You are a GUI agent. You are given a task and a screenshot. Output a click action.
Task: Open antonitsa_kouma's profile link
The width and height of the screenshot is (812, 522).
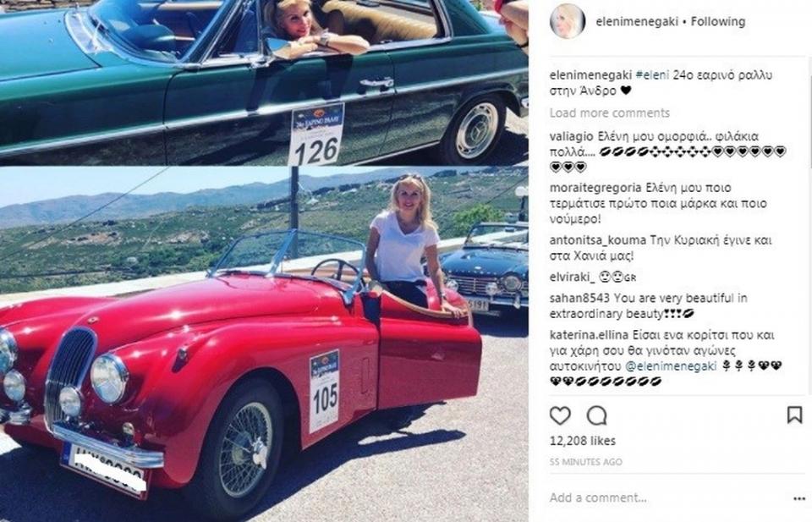(x=598, y=240)
